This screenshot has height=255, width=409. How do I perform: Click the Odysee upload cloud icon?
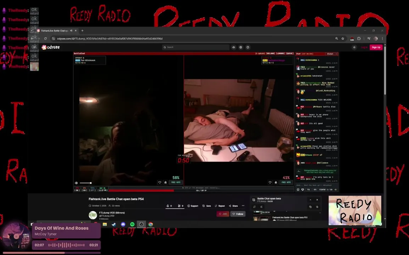coord(234,47)
